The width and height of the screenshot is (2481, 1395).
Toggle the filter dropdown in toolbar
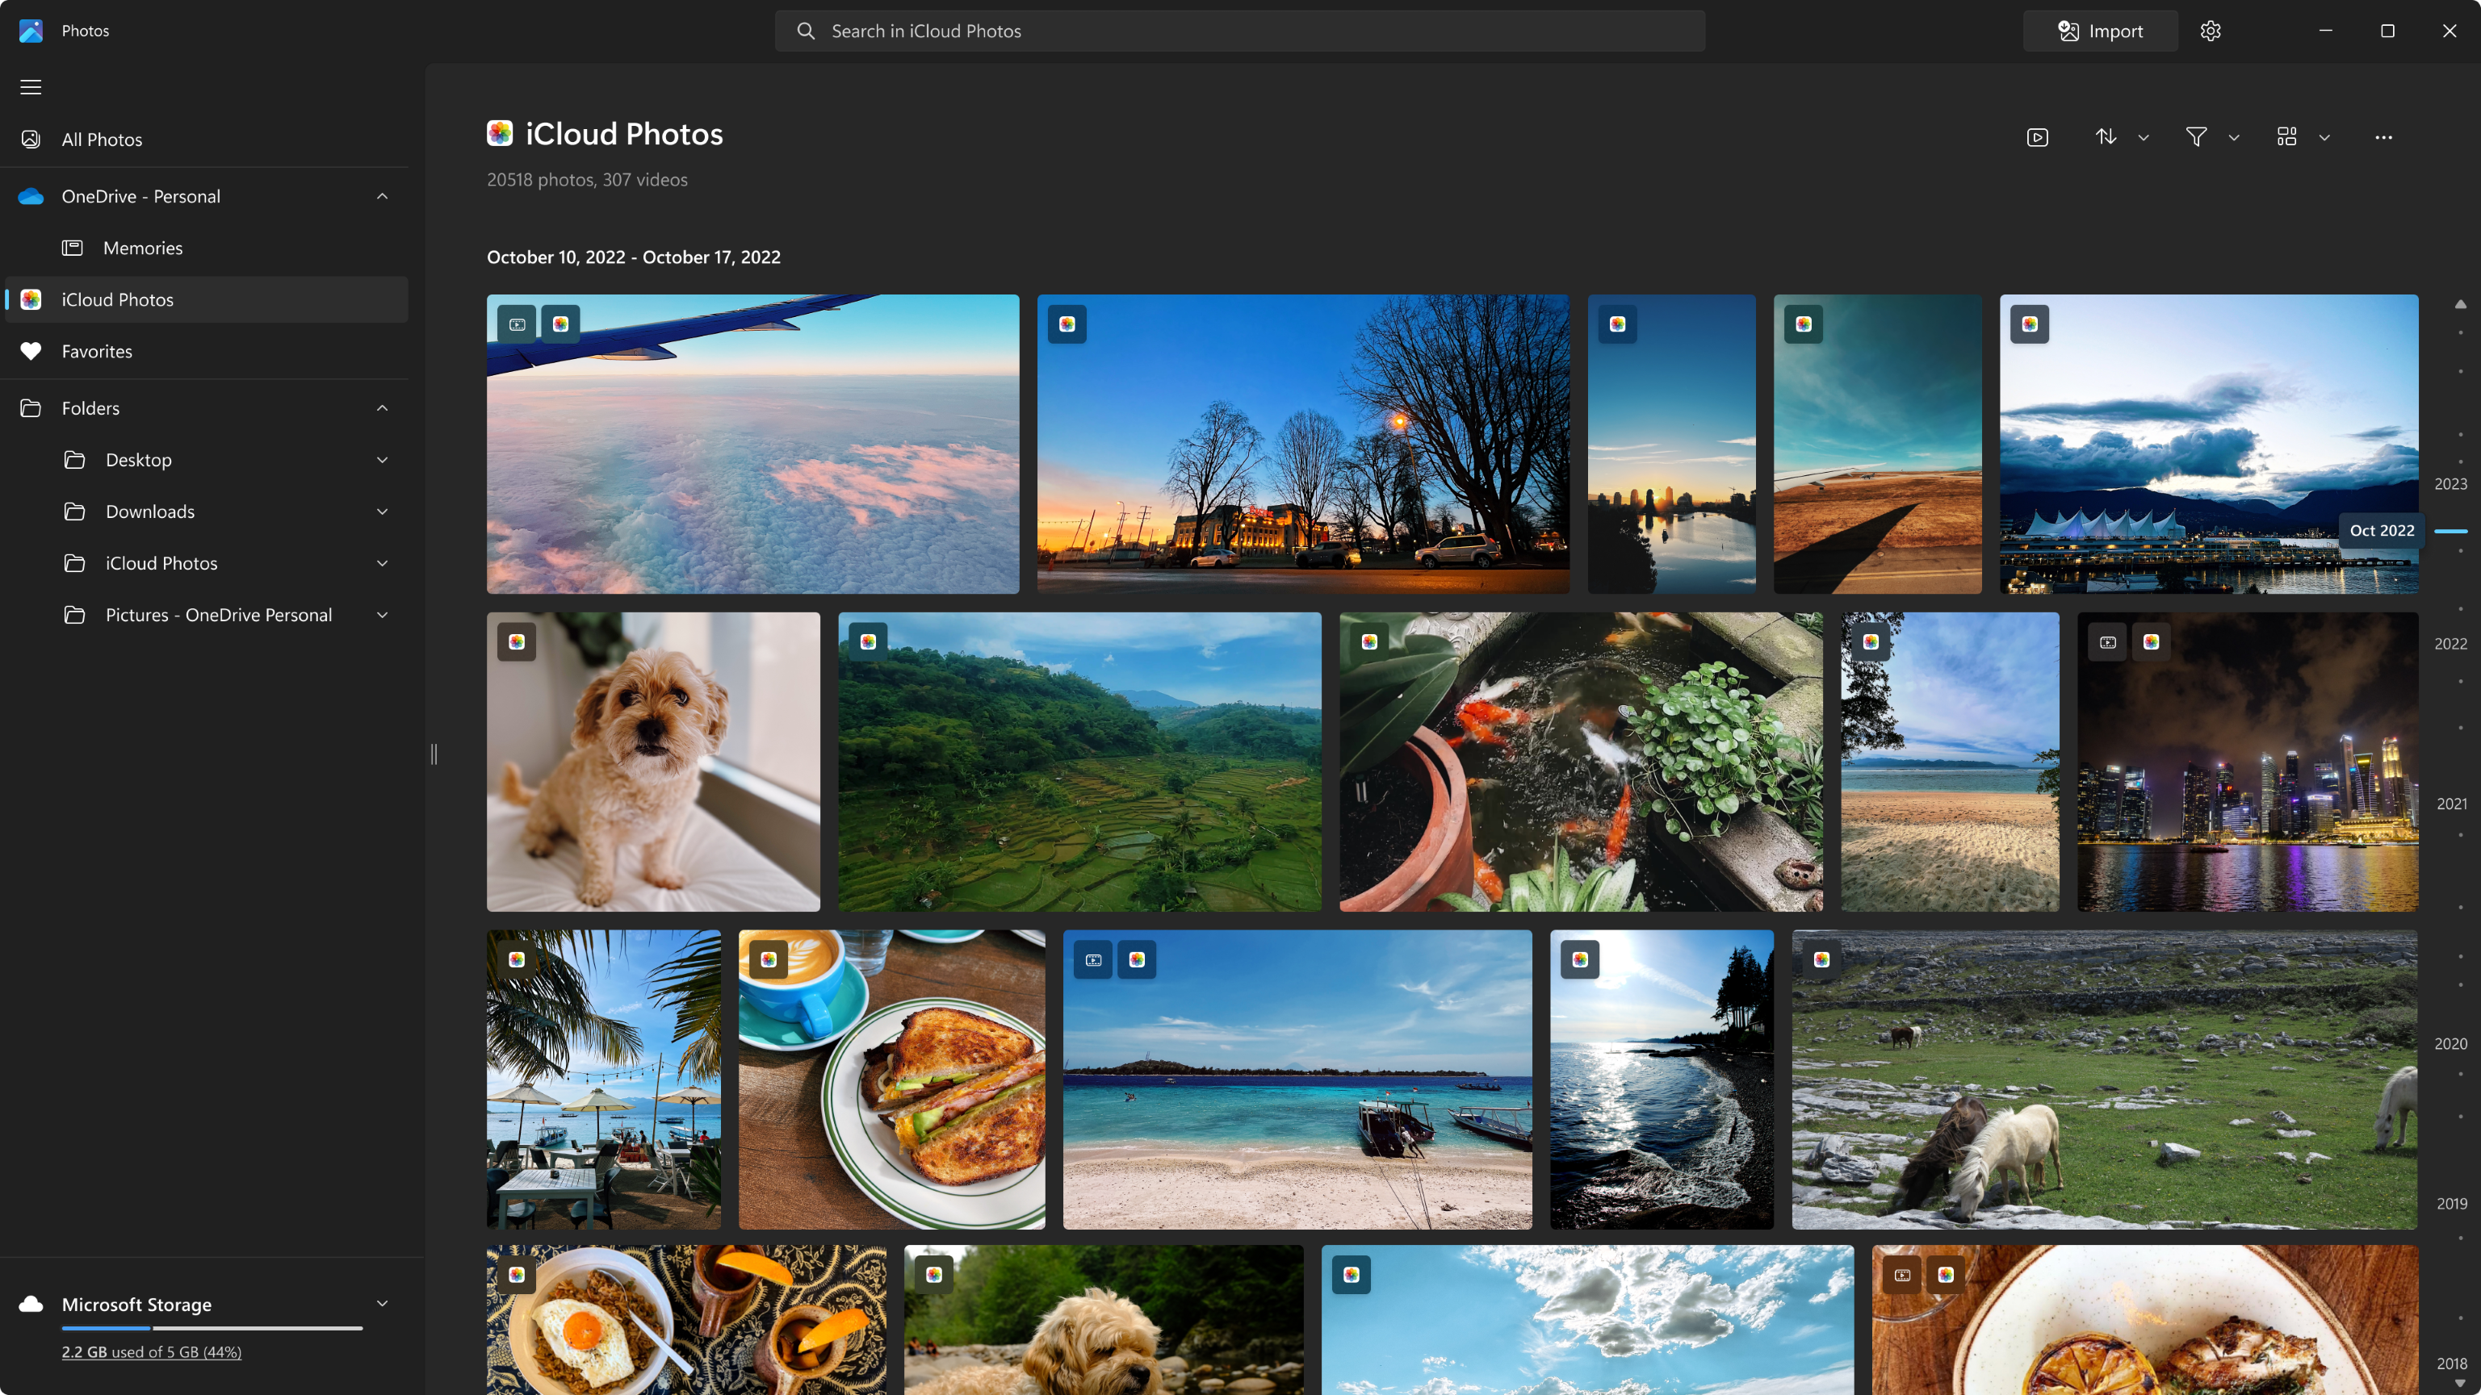[x=2234, y=136]
